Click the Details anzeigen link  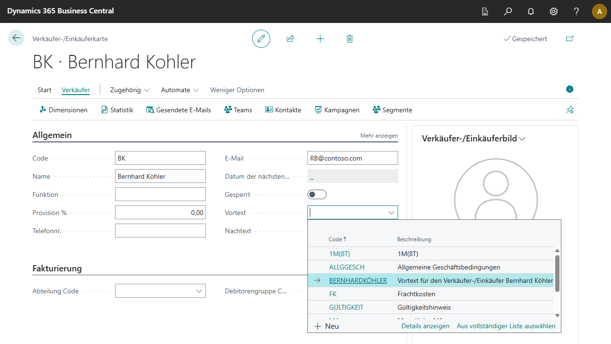click(x=425, y=326)
